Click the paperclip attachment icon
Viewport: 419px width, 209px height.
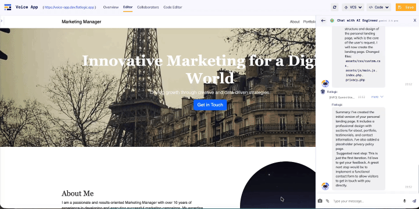[x=327, y=201]
